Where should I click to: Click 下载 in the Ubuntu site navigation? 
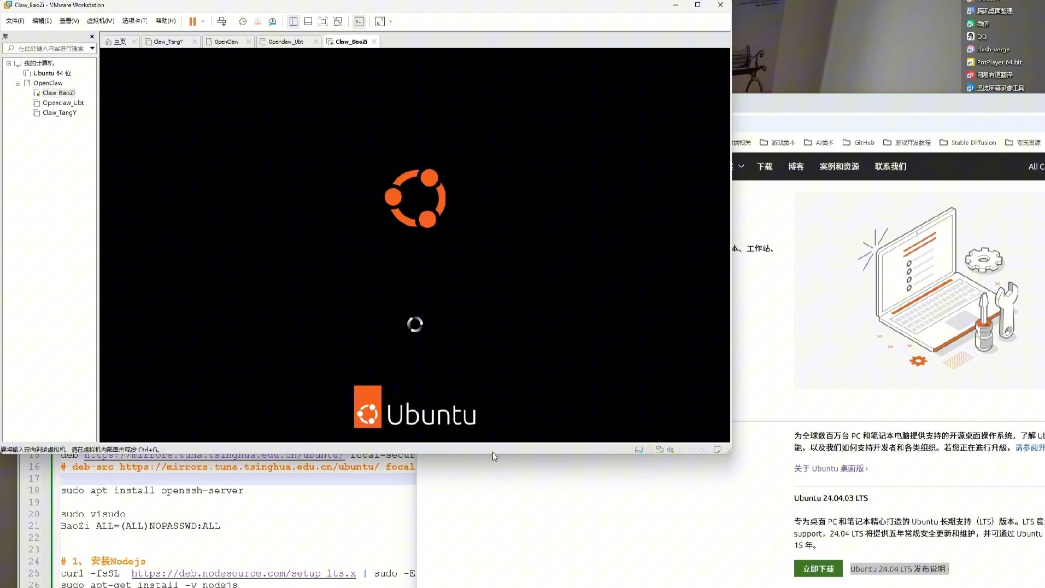[765, 166]
